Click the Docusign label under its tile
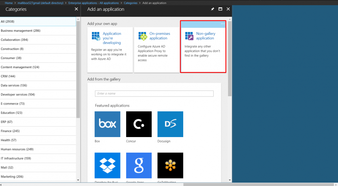Image resolution: width=338 pixels, height=186 pixels. click(x=164, y=141)
